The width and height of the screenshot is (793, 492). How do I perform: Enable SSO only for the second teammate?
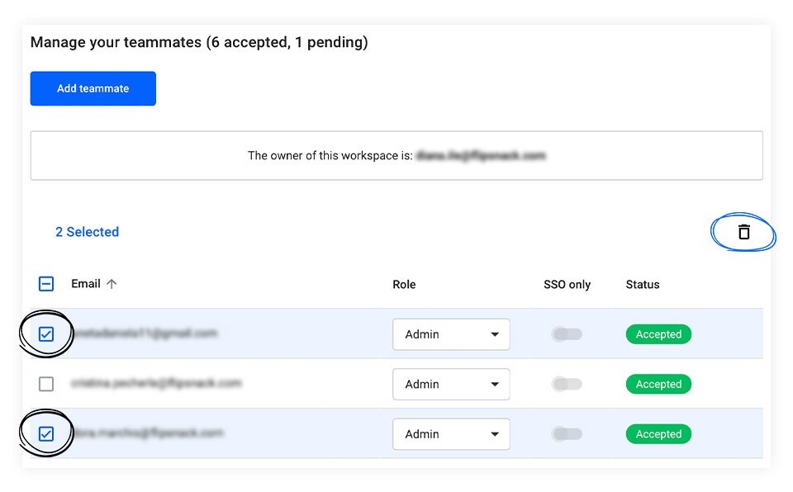(x=567, y=384)
